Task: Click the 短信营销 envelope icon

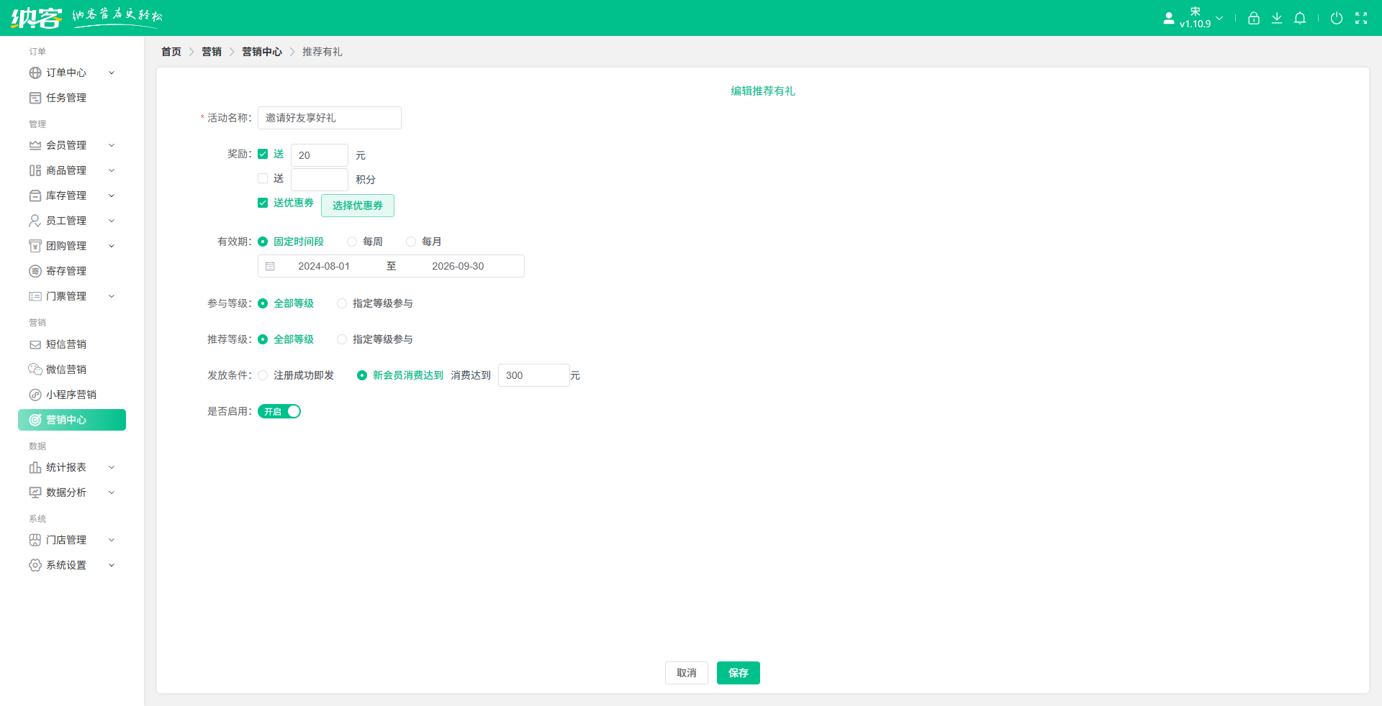Action: click(x=35, y=344)
